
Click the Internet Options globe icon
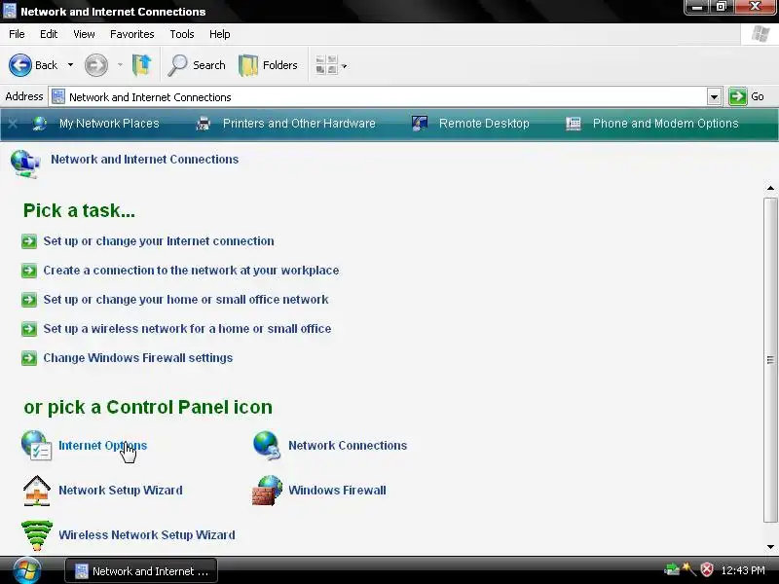[36, 446]
